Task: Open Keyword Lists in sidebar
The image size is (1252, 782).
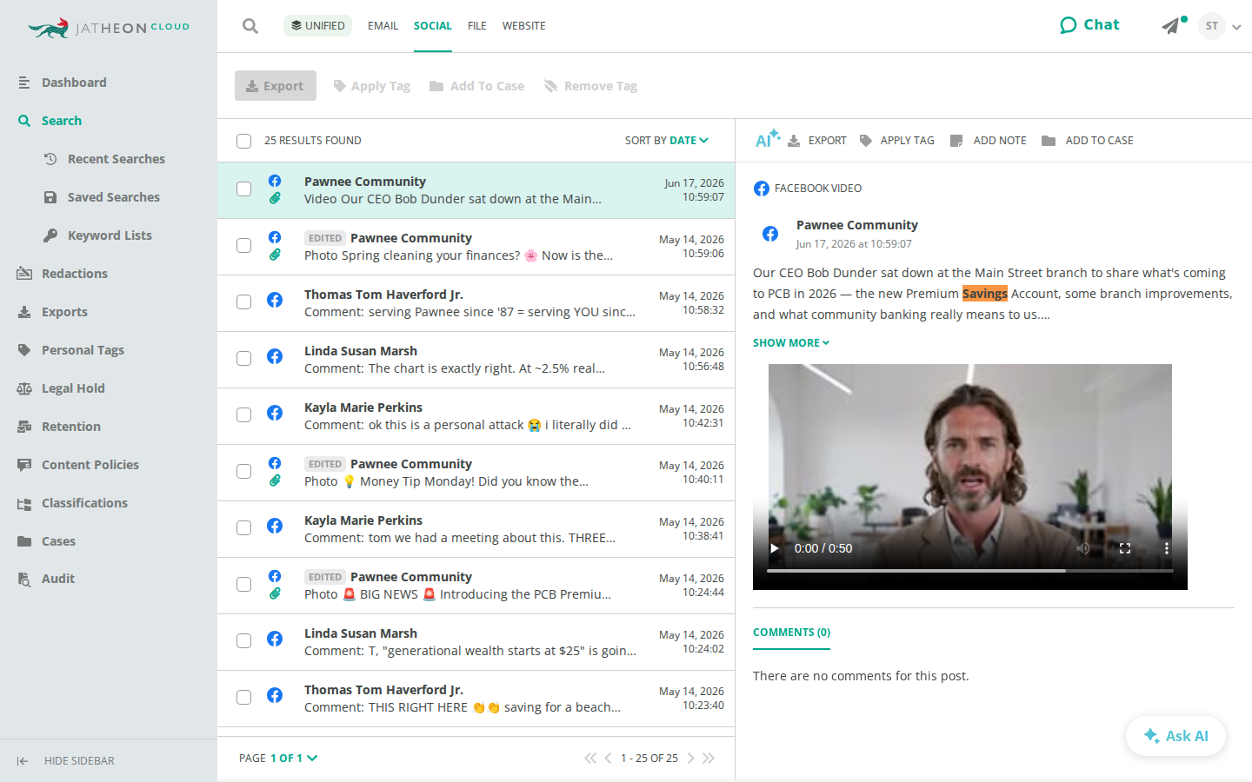Action: (x=97, y=235)
